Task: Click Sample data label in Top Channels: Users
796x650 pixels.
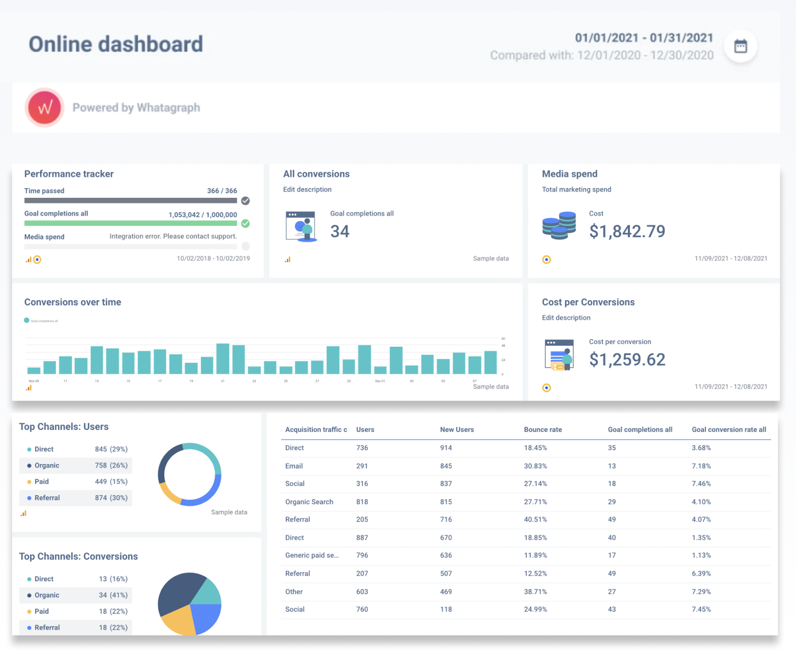Action: coord(229,512)
